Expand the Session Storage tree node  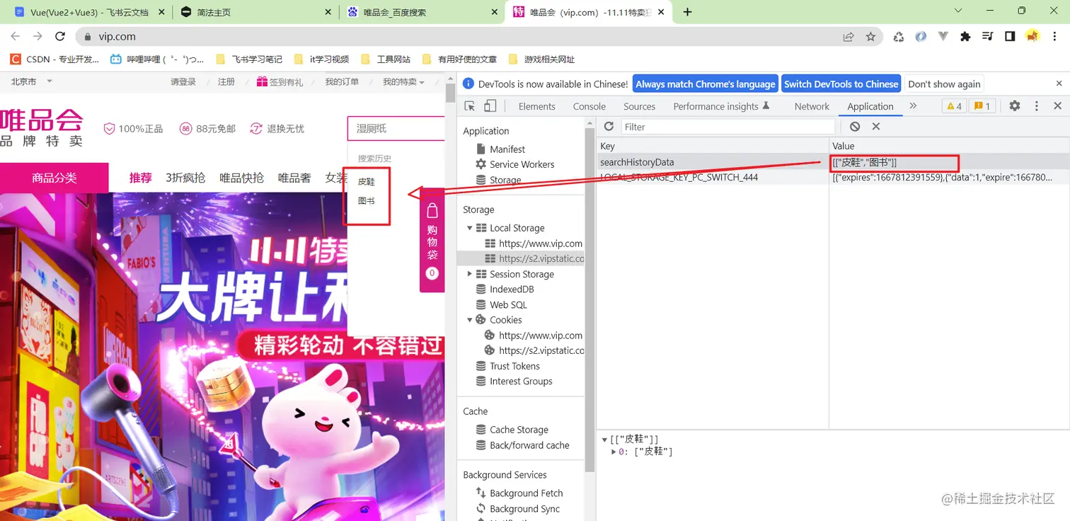tap(469, 274)
